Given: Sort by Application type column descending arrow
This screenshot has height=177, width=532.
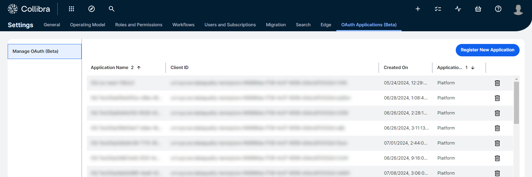Looking at the screenshot, I should (x=473, y=68).
